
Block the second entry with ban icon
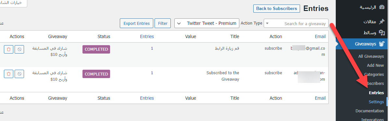19,74
